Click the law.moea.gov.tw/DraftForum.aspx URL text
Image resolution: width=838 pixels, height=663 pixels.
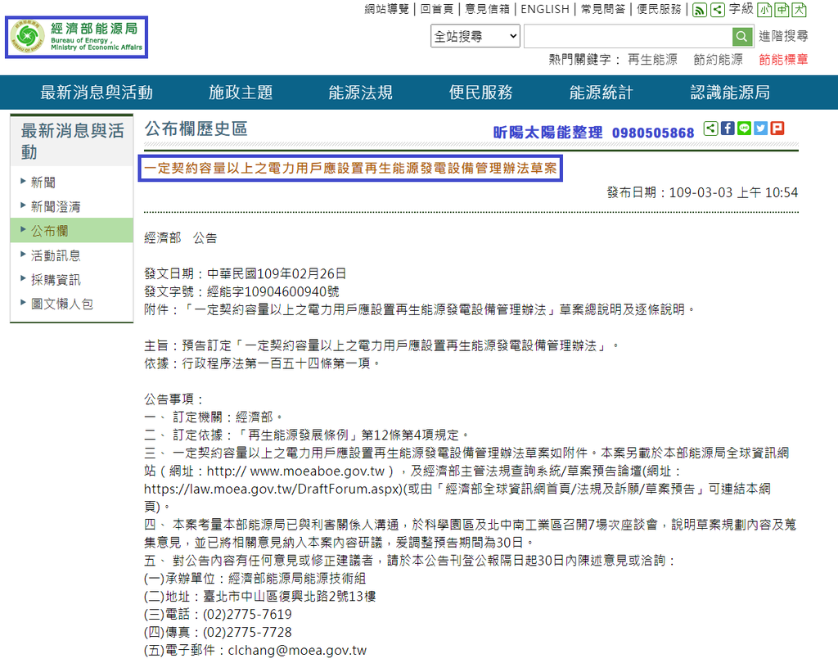[273, 489]
